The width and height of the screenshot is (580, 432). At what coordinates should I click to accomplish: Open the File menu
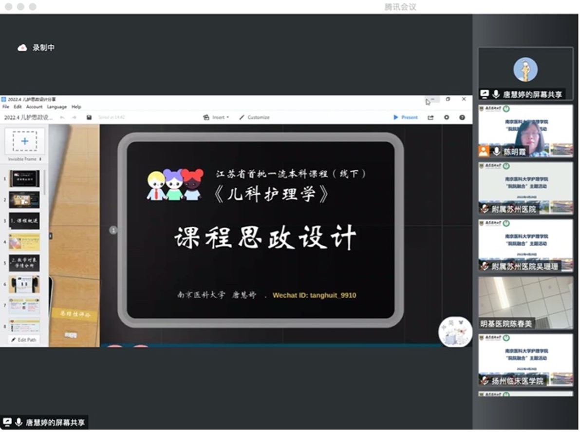coord(6,107)
